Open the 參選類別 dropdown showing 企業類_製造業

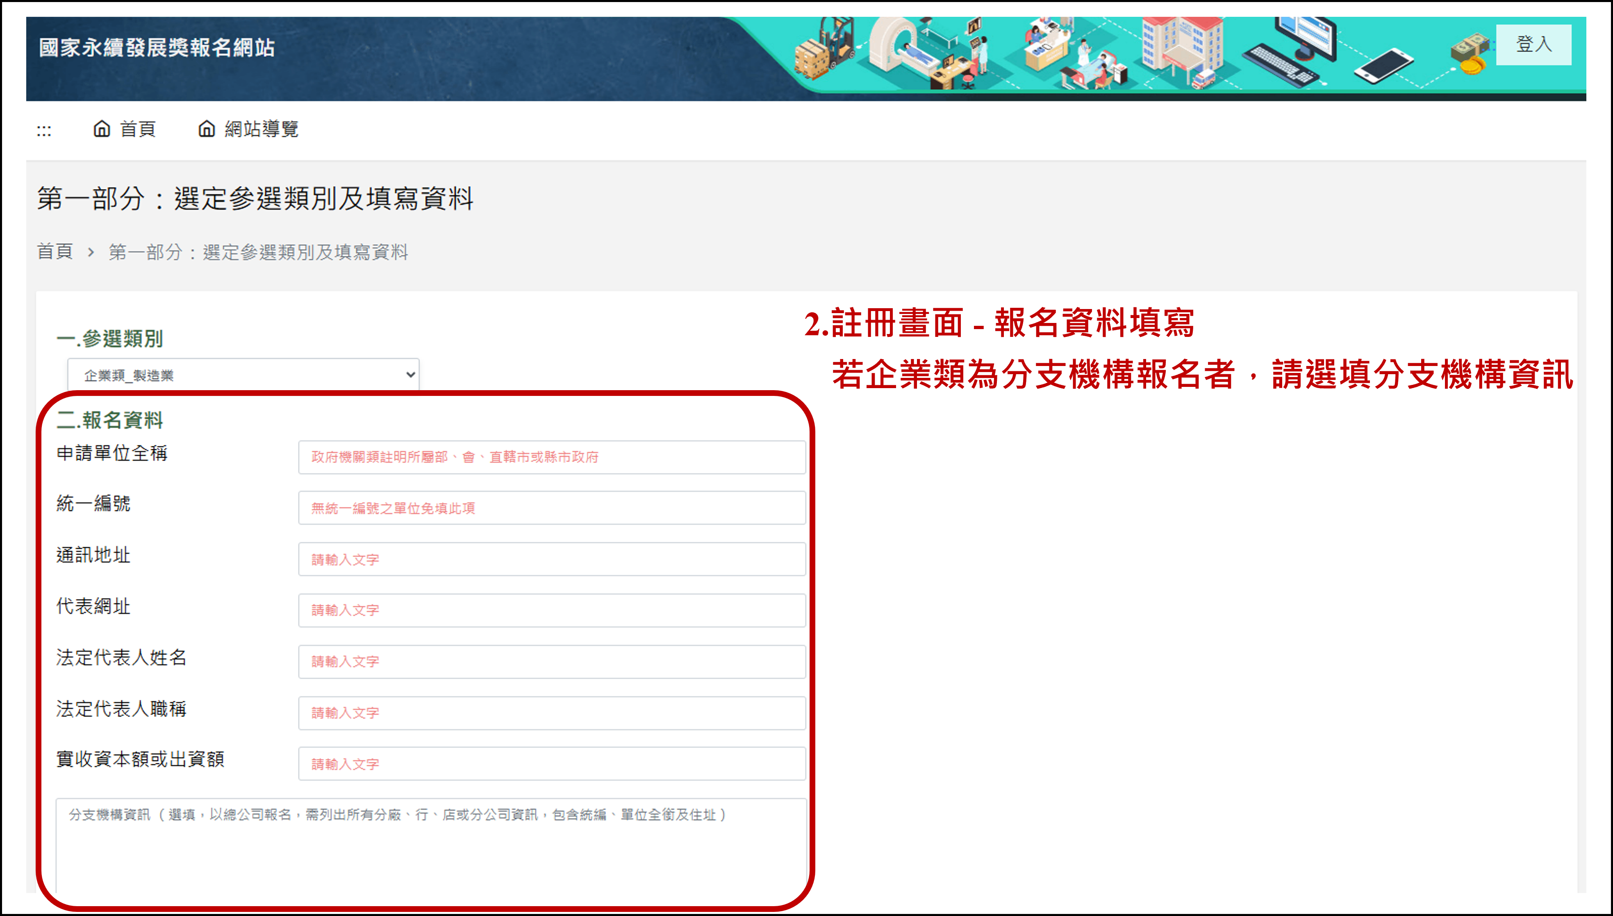pyautogui.click(x=243, y=375)
